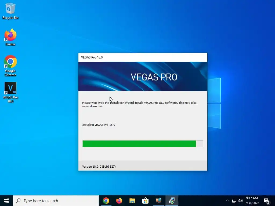Switch to the VEGAS installer taskbar icon
275x206 pixels.
click(x=172, y=201)
